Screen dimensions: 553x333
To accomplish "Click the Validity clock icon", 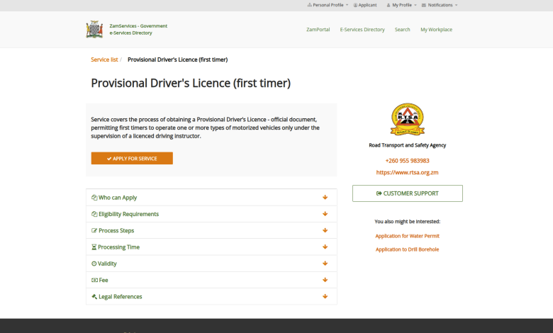I will [x=94, y=264].
